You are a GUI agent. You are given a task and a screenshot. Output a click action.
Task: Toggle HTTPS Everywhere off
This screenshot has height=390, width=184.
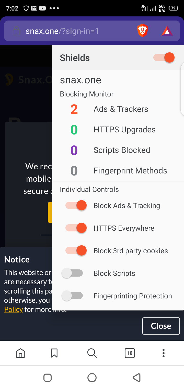(76, 228)
